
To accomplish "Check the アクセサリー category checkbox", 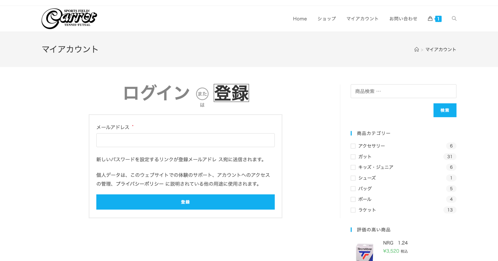I will [353, 146].
